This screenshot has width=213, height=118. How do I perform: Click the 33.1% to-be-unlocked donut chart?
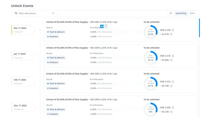pos(150,58)
